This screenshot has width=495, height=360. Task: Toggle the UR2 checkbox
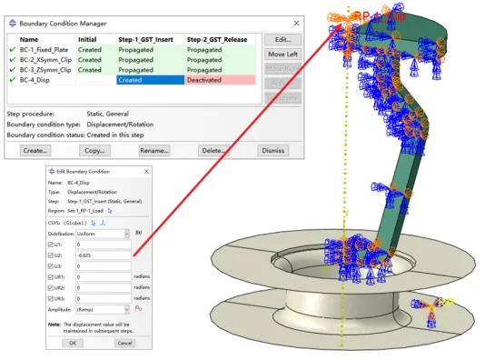tap(51, 288)
